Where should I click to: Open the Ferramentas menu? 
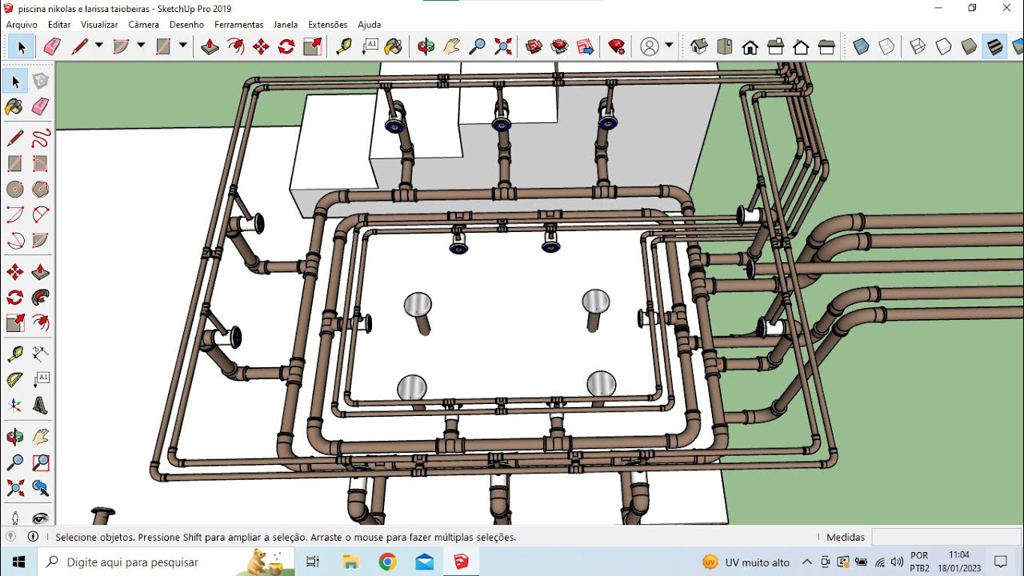click(239, 25)
